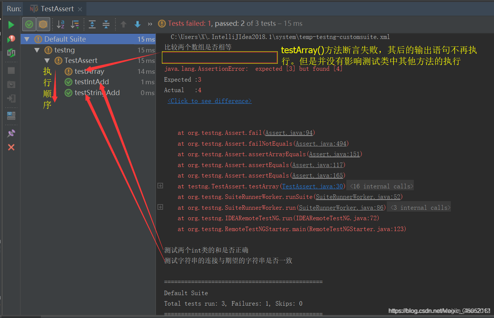Click the warning icon beside TestAssert

58,60
